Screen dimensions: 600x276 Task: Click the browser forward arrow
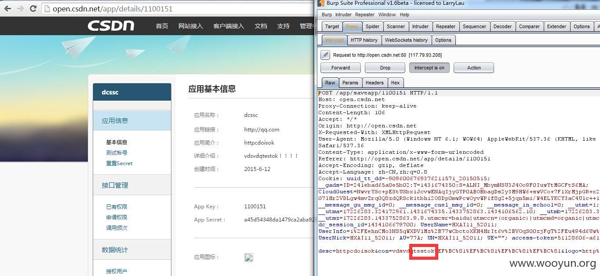click(x=20, y=8)
